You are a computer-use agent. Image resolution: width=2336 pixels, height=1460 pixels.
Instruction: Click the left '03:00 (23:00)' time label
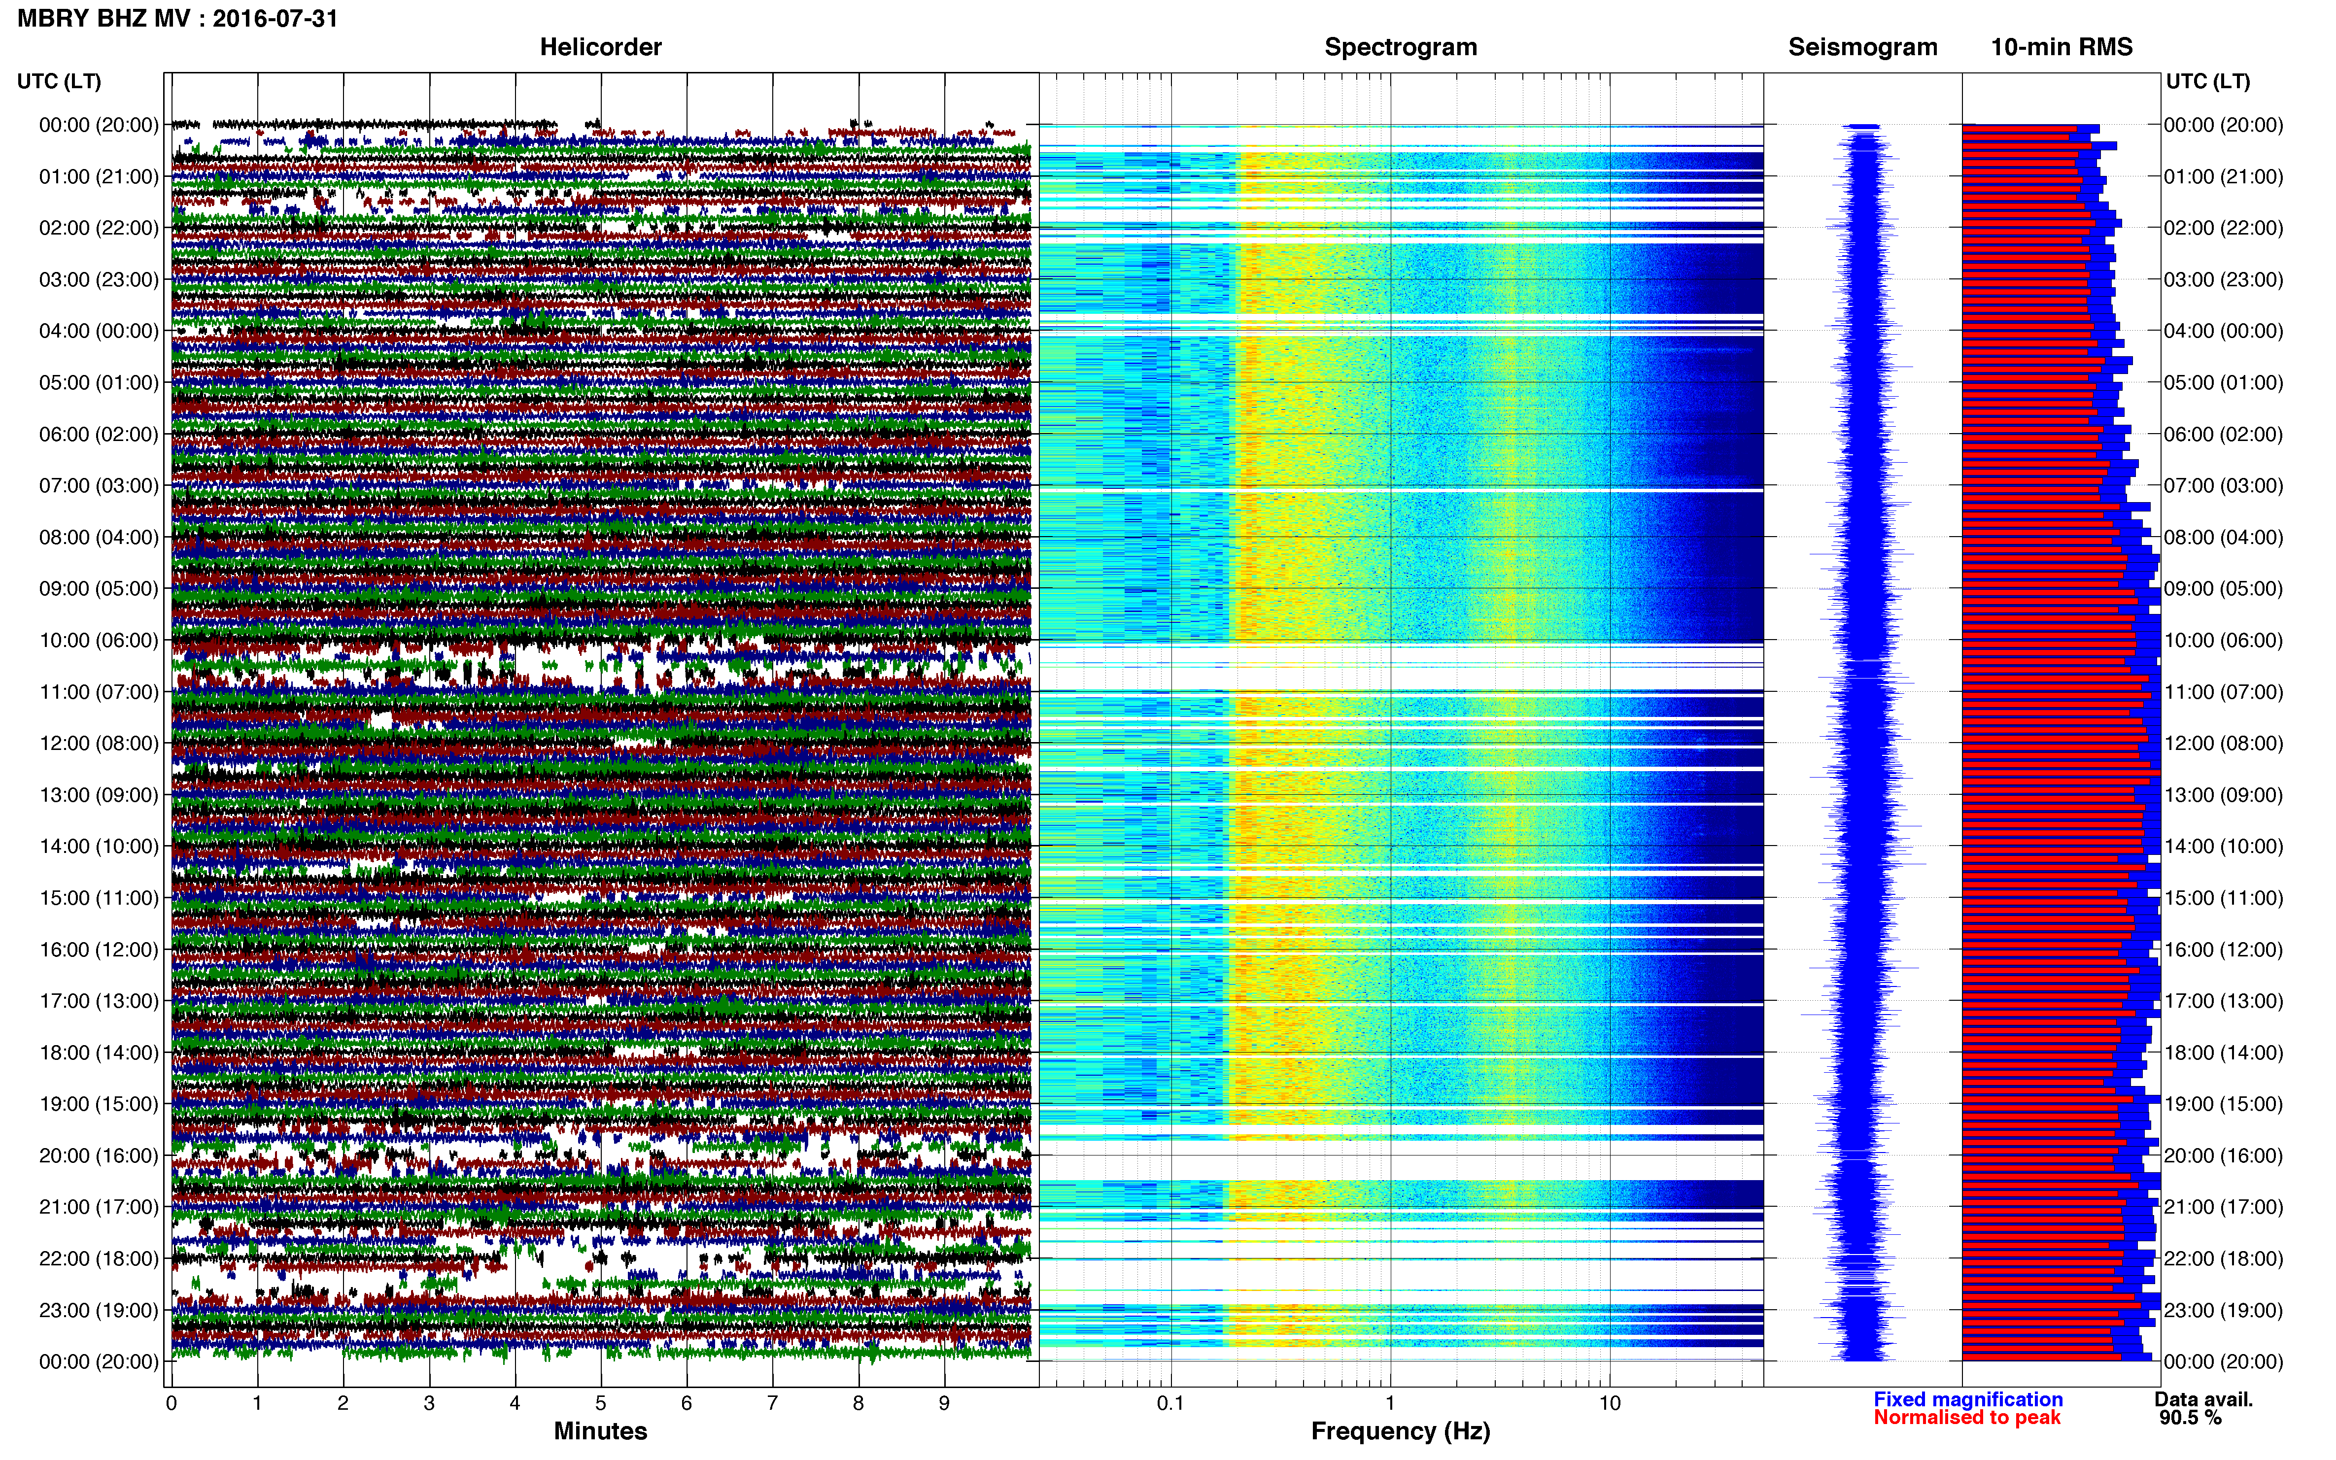pyautogui.click(x=99, y=280)
